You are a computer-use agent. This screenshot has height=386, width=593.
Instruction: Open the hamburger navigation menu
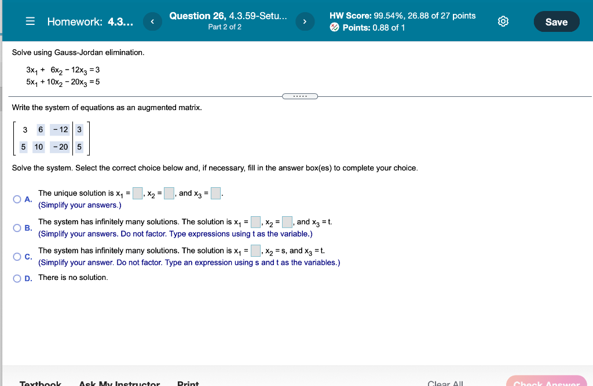tap(30, 21)
